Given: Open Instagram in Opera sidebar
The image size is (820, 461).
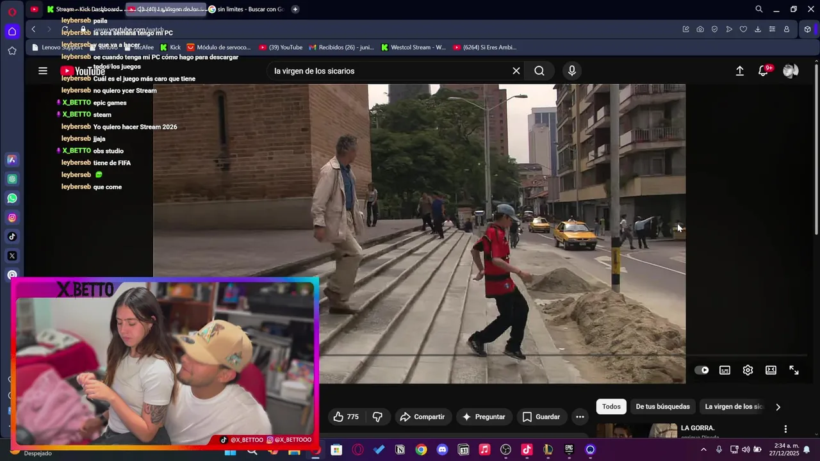Looking at the screenshot, I should pyautogui.click(x=12, y=218).
